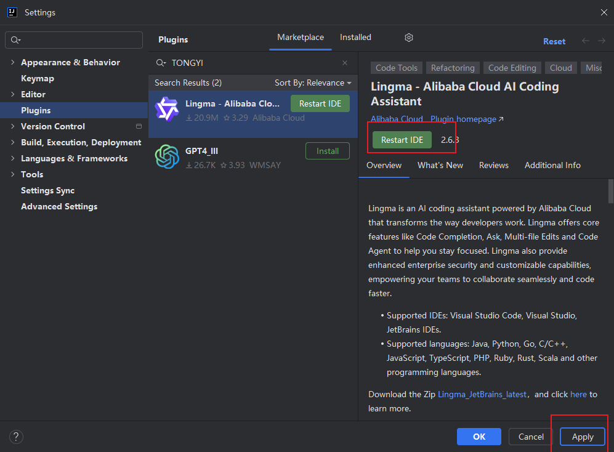The image size is (614, 452).
Task: Click the Reset link
Action: coord(554,41)
